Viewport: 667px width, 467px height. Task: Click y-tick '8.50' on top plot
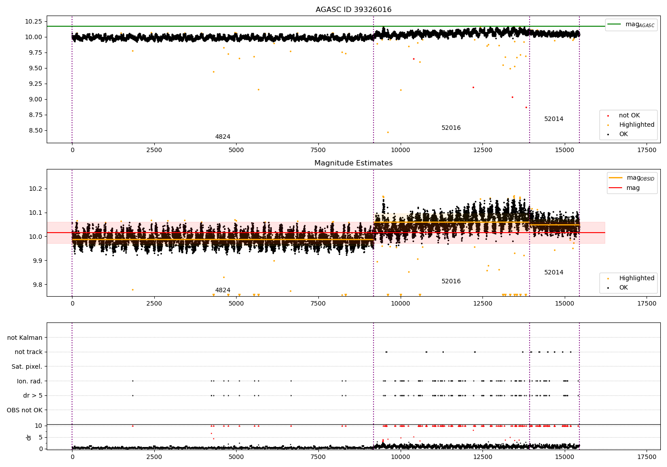35,130
